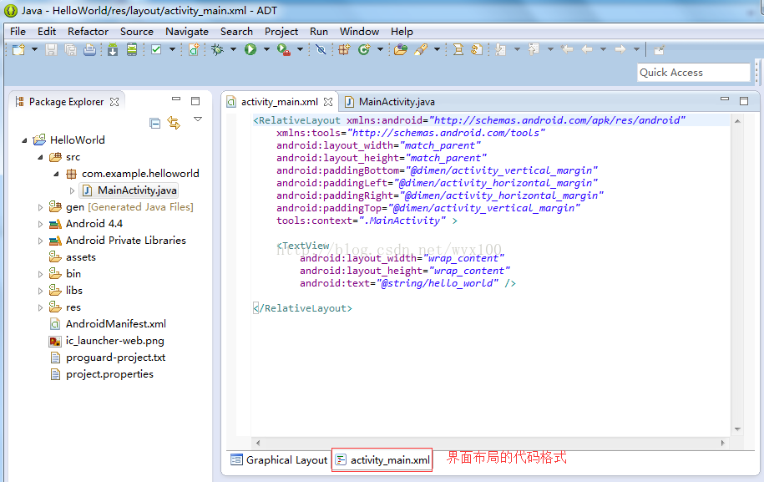Select proguard-project.txt file
This screenshot has height=482, width=764.
108,358
